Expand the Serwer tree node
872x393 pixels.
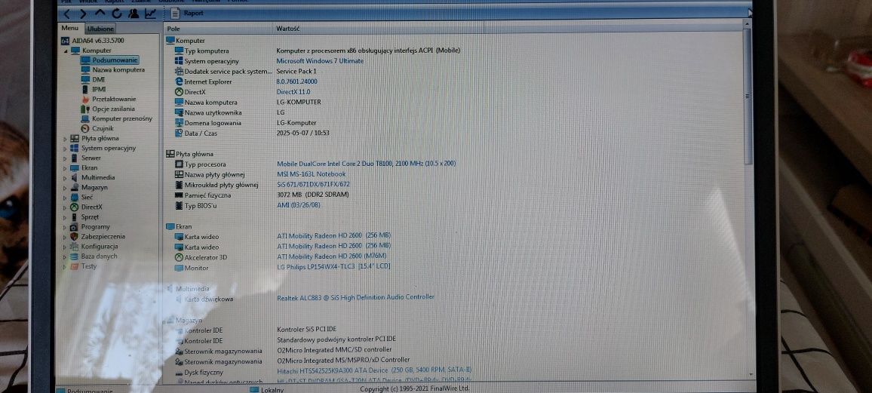pos(65,158)
